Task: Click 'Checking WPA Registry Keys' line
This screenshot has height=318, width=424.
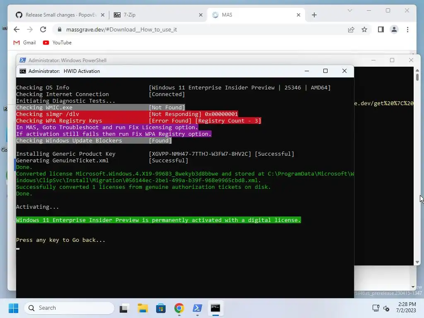Action: click(138, 121)
